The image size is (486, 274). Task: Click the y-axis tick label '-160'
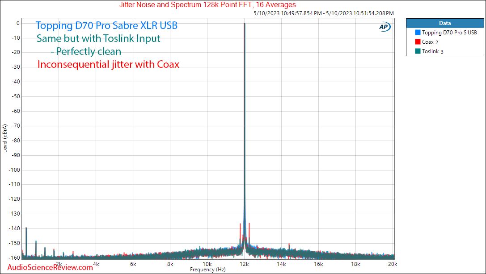tap(14, 257)
